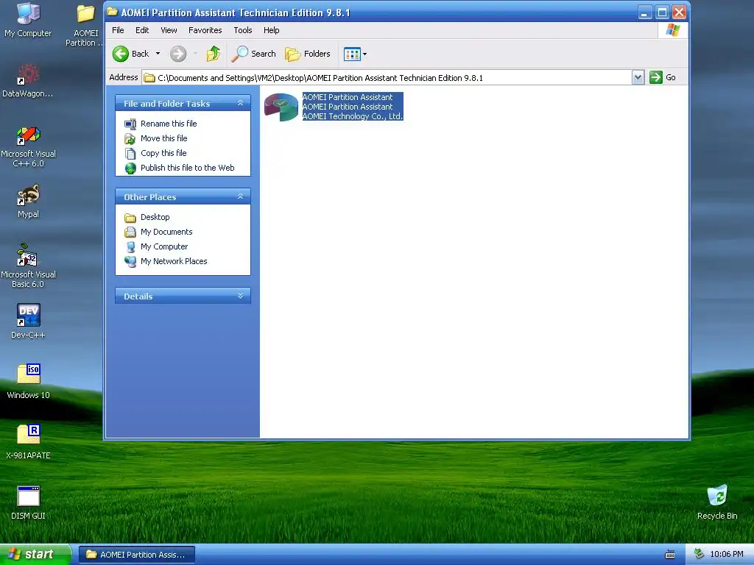This screenshot has height=565, width=754.
Task: Collapse the File and Folder Tasks panel
Action: tap(241, 103)
